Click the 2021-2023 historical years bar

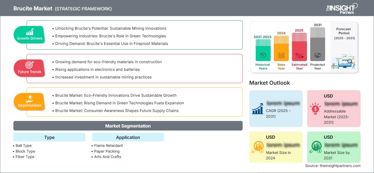tap(263, 50)
